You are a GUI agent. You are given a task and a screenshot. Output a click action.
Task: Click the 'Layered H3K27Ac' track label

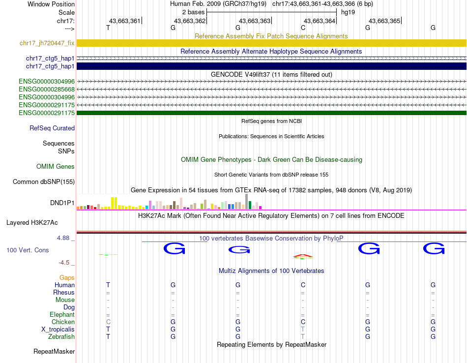pos(32,222)
